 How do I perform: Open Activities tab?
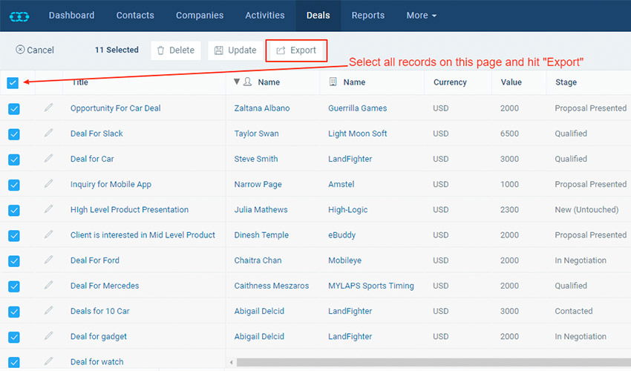click(x=265, y=16)
